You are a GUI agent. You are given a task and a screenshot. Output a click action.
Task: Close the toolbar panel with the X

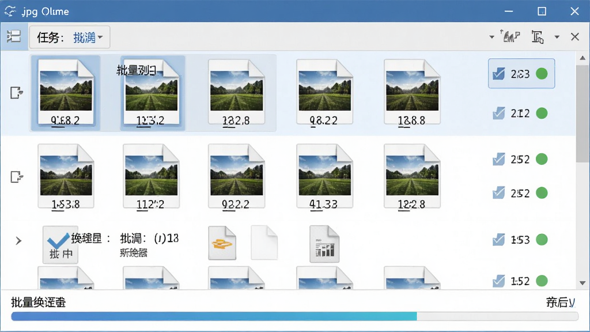[x=575, y=36]
